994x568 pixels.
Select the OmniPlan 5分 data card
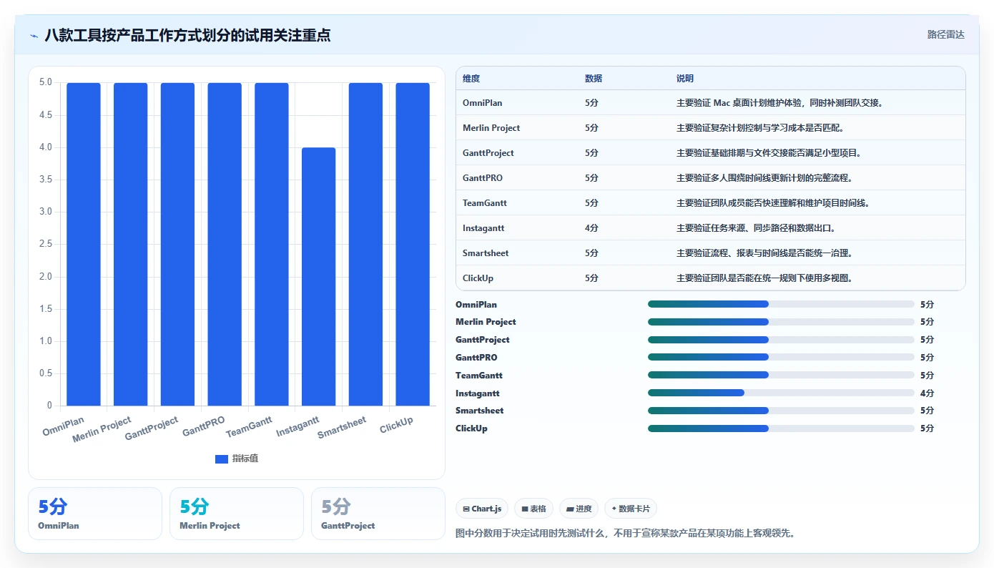pyautogui.click(x=95, y=514)
